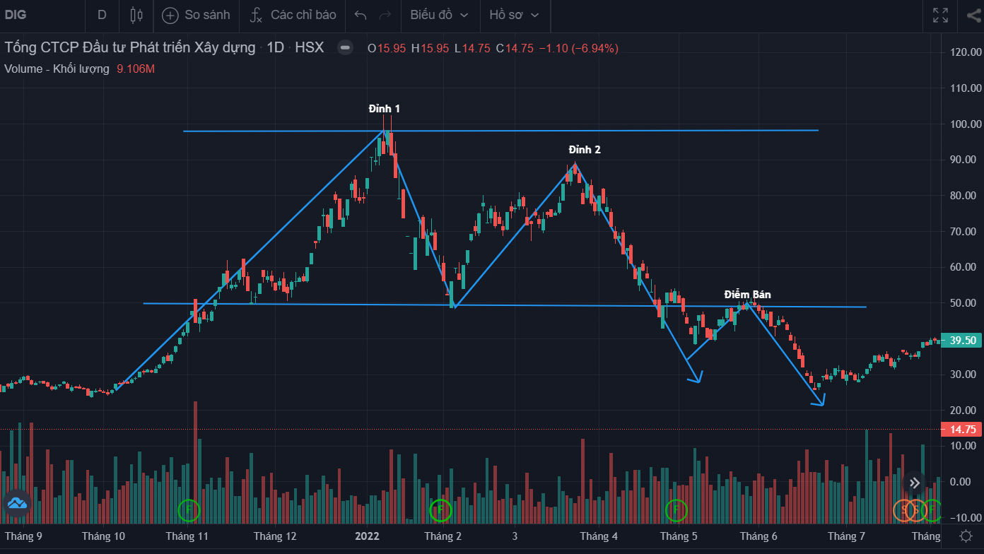Click the So sánh compare button

click(196, 15)
